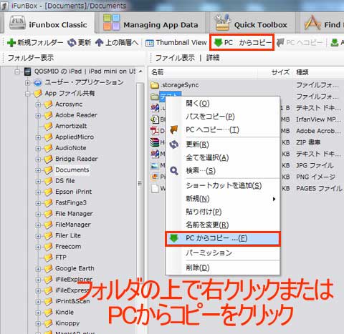Switch to Managing App Data tab
344x334 pixels.
[151, 24]
